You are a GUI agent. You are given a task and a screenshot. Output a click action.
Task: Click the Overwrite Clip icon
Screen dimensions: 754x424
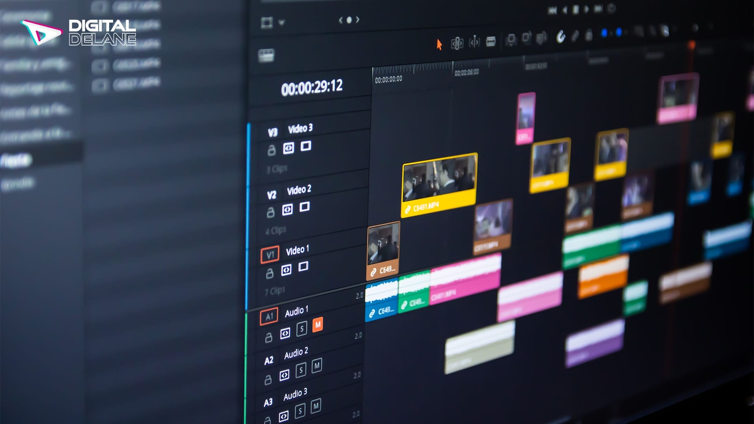coord(526,39)
